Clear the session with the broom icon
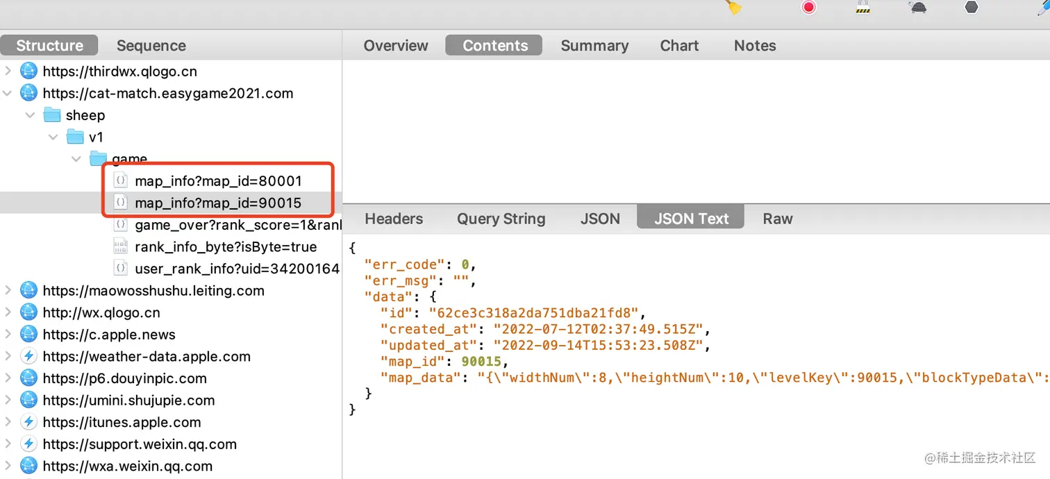This screenshot has width=1050, height=479. (734, 7)
